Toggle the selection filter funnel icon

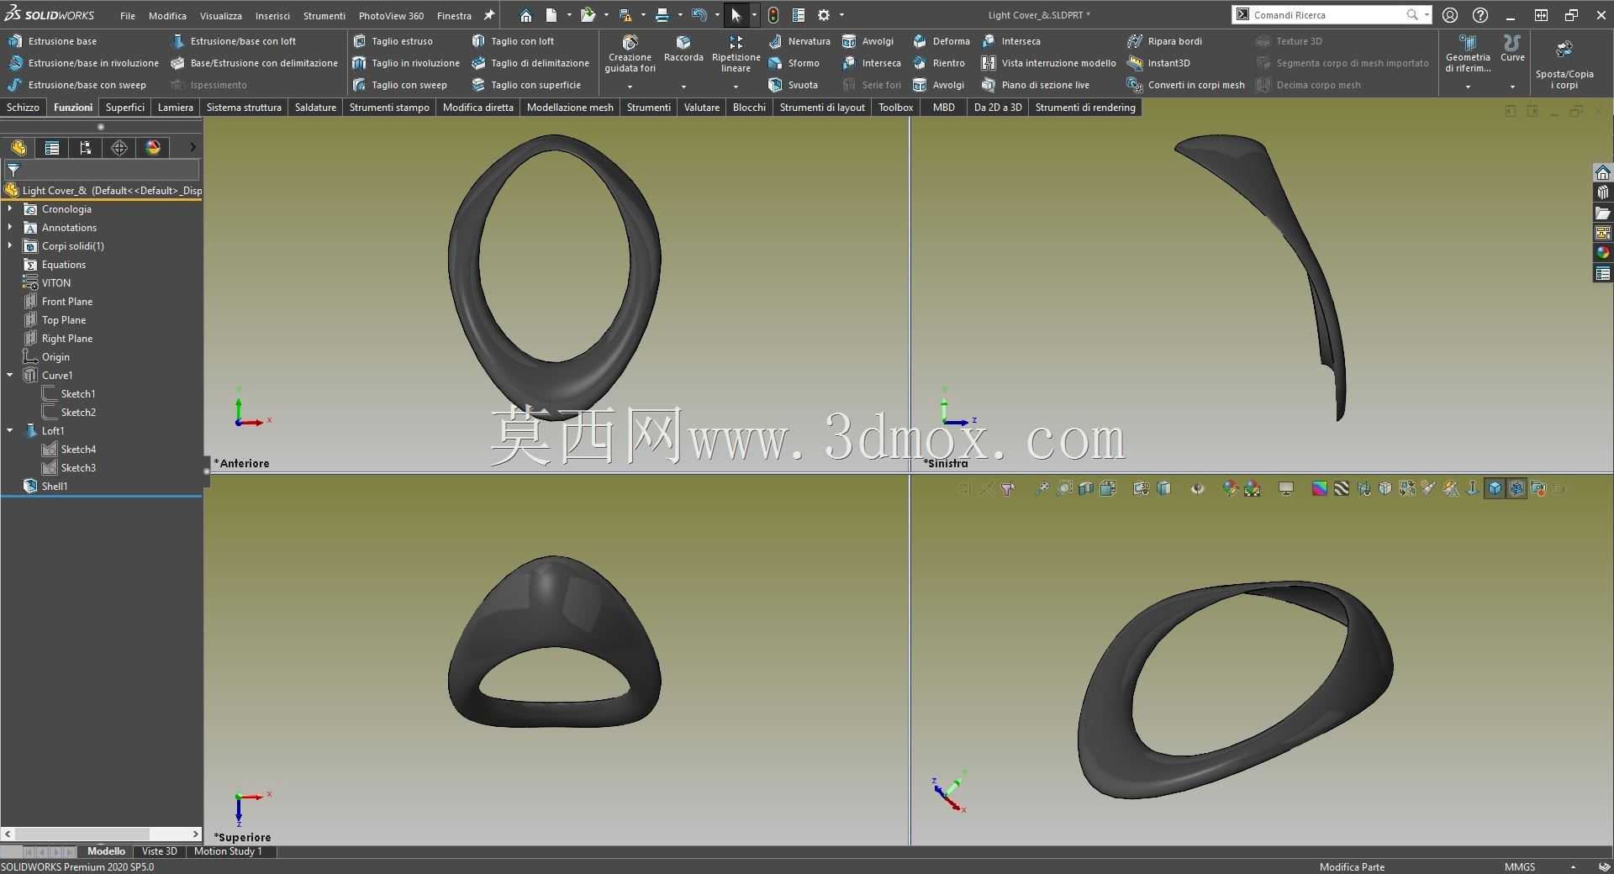(x=1007, y=488)
